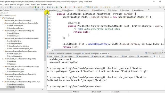Image resolution: width=165 pixels, height=93 pixels.
Task: Click the src/main/java source folder icon
Action: (3, 18)
